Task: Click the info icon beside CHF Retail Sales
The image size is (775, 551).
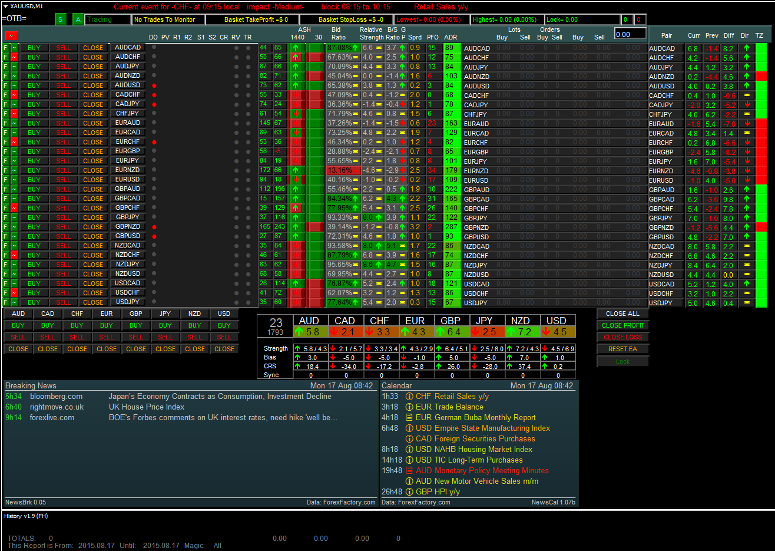Action: [409, 397]
